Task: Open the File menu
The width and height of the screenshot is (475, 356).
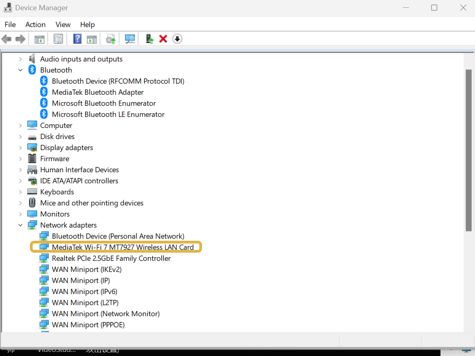Action: click(x=10, y=25)
